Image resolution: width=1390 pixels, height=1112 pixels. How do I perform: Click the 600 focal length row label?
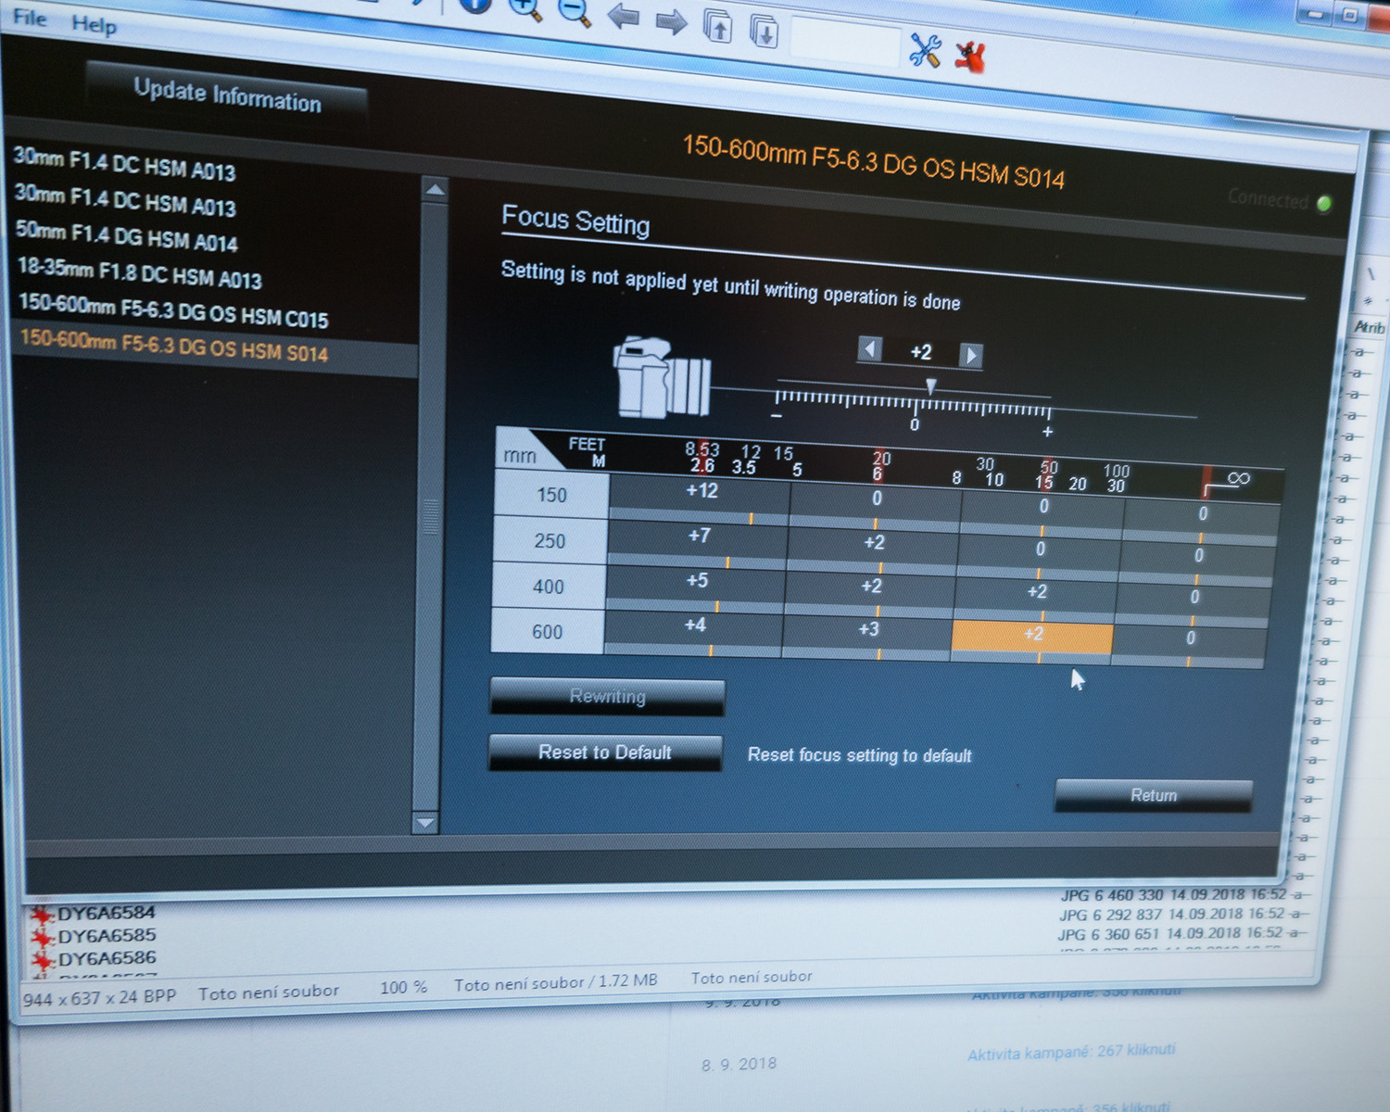(x=547, y=632)
